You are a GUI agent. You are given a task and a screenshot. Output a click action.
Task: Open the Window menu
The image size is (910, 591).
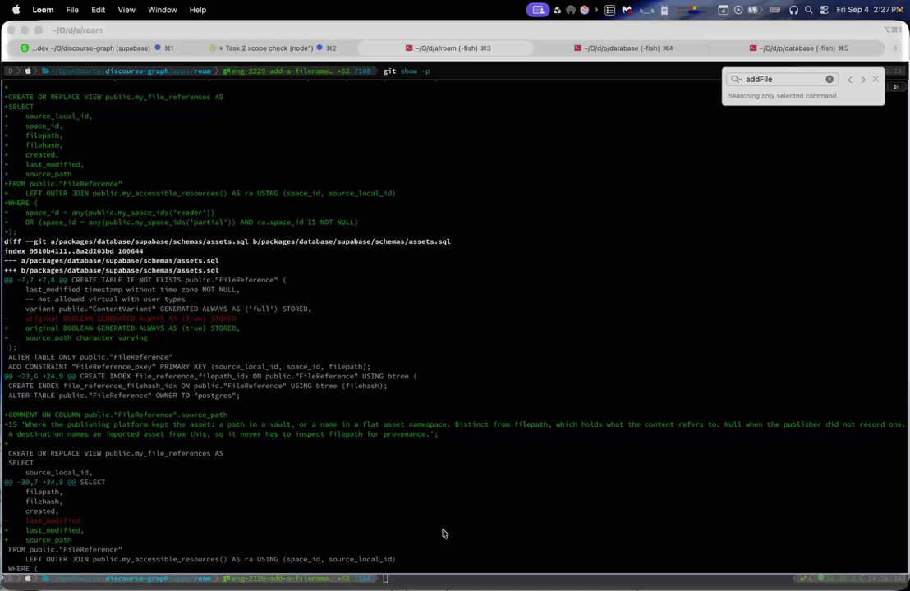point(162,10)
